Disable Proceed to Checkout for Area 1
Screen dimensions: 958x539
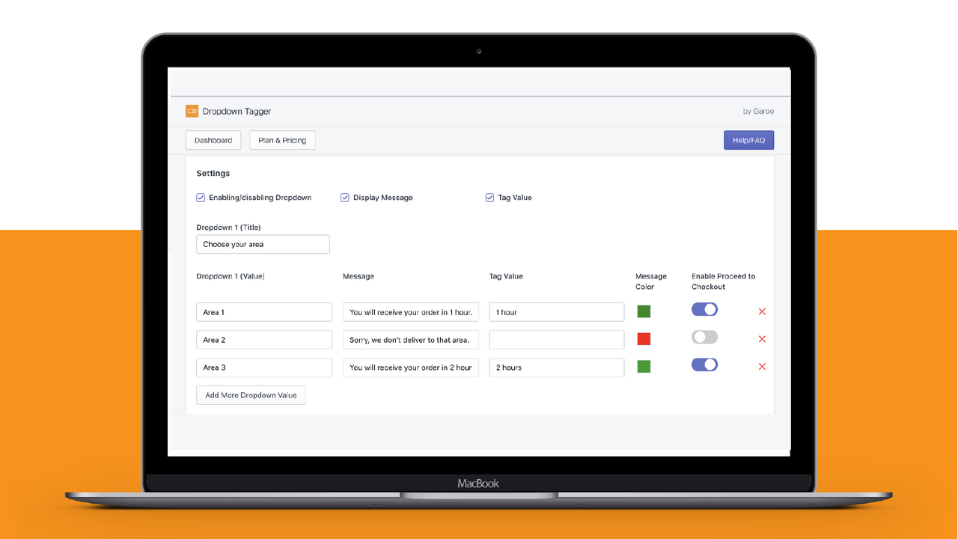[704, 309]
